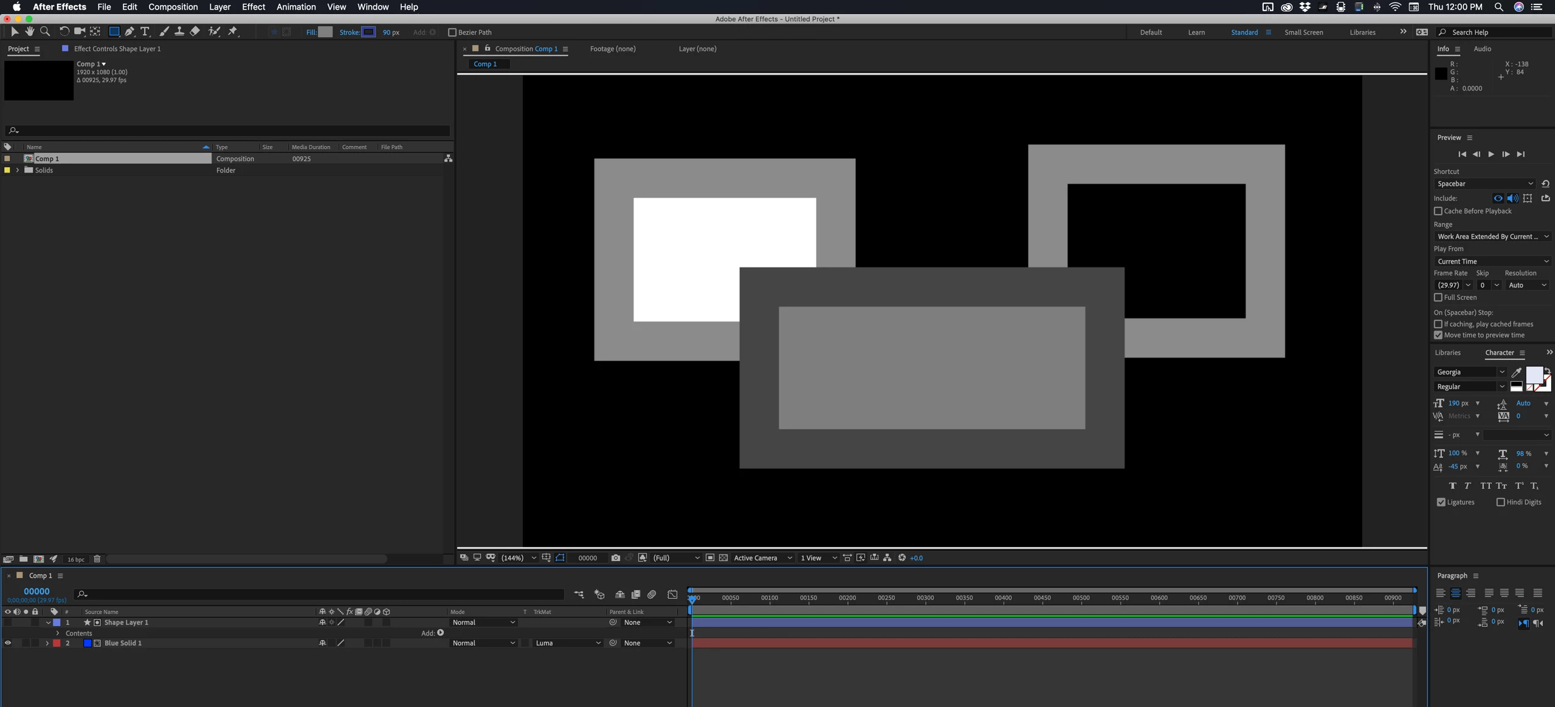Click the current time 00000 display in timeline
The width and height of the screenshot is (1555, 707).
(x=36, y=591)
